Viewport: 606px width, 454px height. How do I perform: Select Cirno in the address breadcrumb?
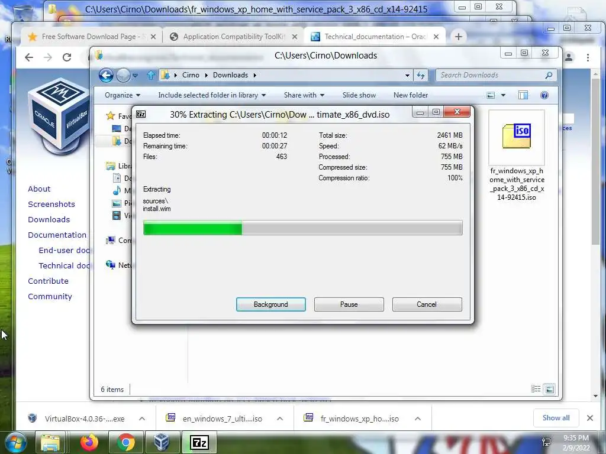coord(191,75)
